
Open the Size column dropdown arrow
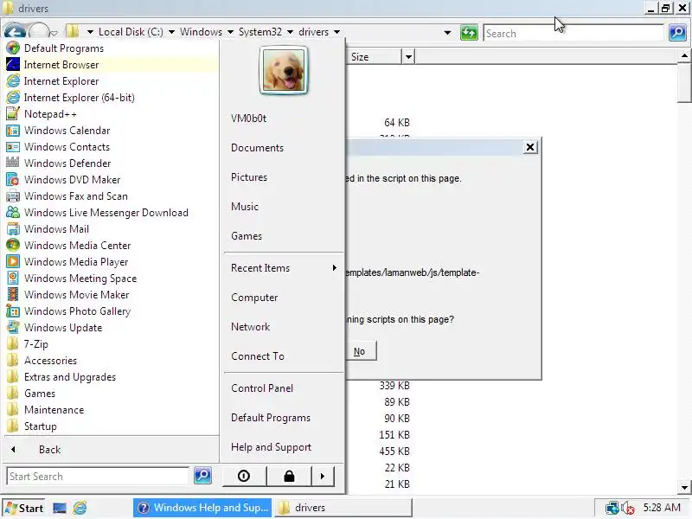408,57
